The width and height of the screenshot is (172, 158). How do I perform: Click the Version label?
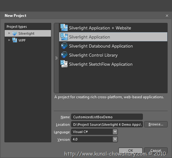pos(63,140)
